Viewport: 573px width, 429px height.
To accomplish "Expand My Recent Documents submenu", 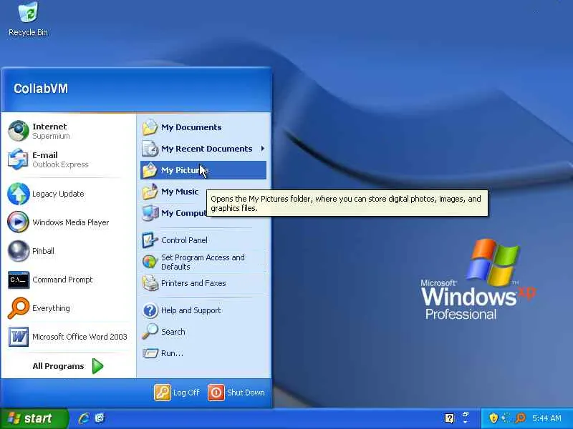I will point(203,149).
